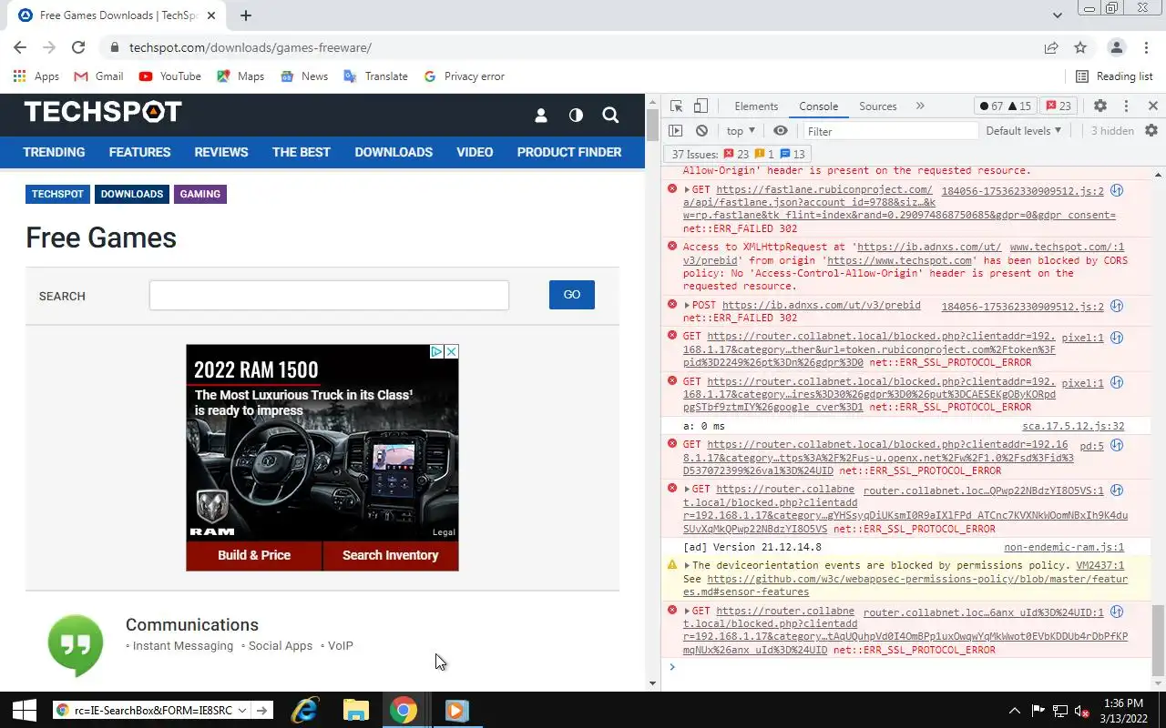This screenshot has height=728, width=1166.
Task: Close the ad with the X icon
Action: [x=451, y=351]
